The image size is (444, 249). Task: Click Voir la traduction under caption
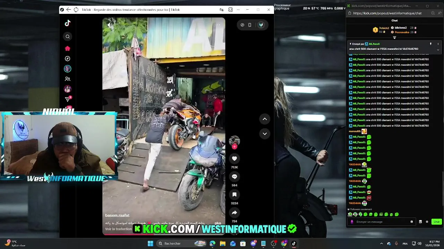119,229
